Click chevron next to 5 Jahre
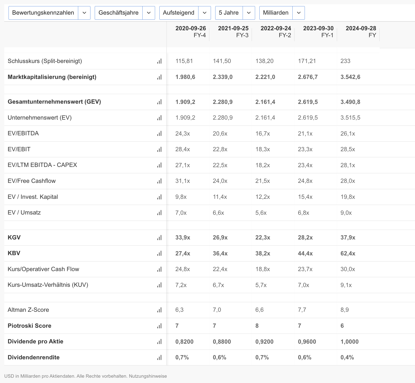 [x=249, y=13]
